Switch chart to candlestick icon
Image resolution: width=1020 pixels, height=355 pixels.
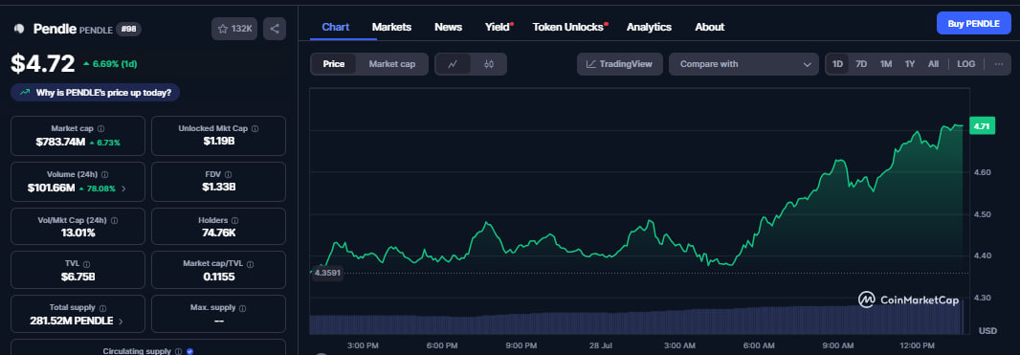pos(489,64)
